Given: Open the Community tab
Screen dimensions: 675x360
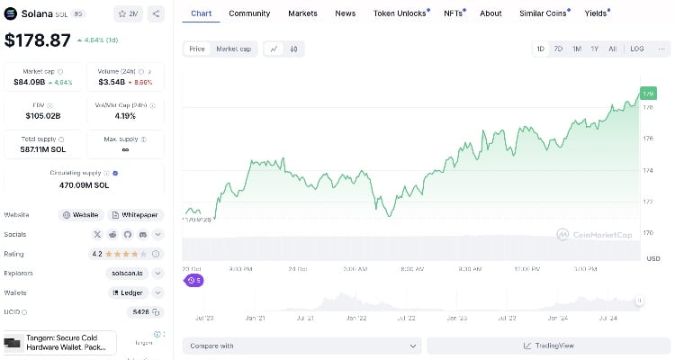Looking at the screenshot, I should pos(249,13).
